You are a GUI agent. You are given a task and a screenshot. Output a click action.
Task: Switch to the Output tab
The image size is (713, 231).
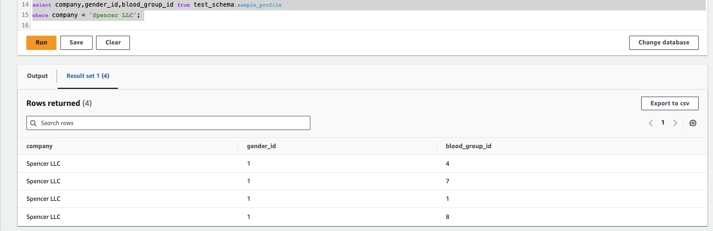click(37, 76)
